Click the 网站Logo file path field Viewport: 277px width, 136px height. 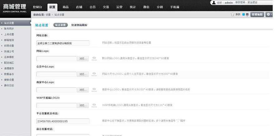(x=56, y=59)
